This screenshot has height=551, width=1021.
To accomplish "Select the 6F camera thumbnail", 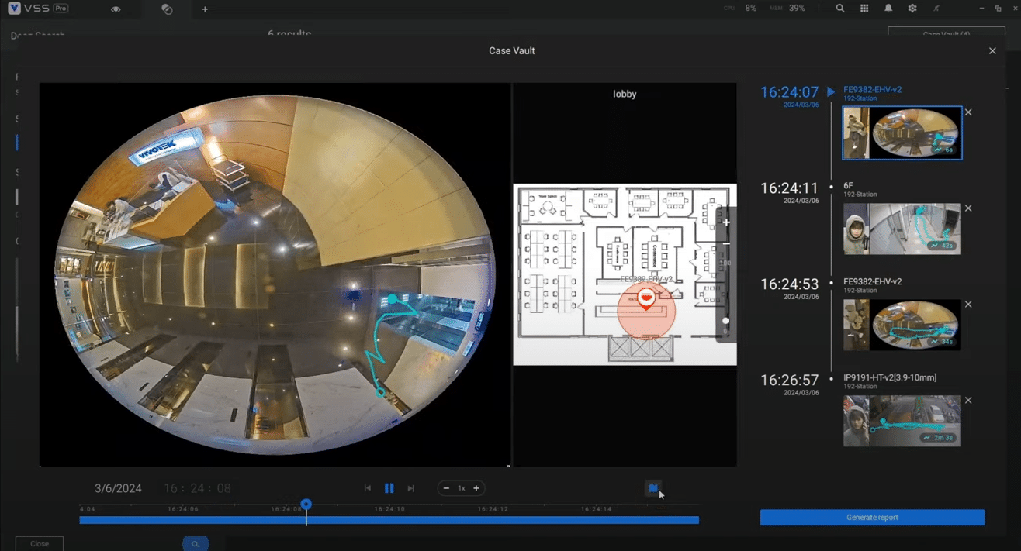I will [x=902, y=229].
